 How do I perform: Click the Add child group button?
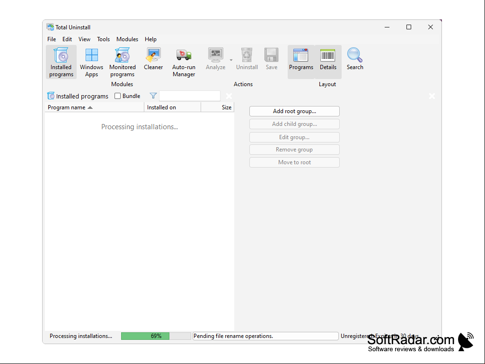(x=294, y=124)
